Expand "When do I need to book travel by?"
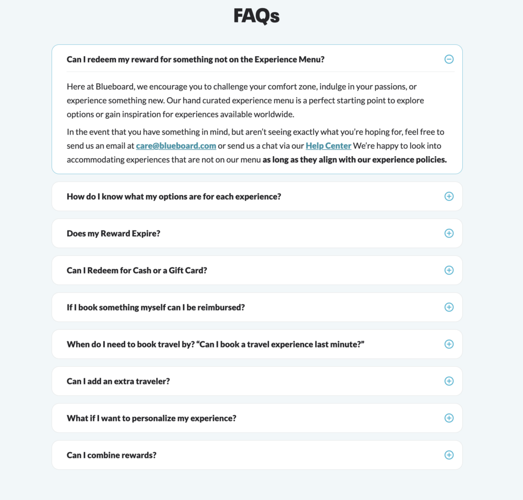Image resolution: width=523 pixels, height=500 pixels. 215,344
